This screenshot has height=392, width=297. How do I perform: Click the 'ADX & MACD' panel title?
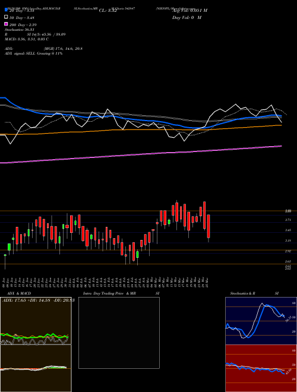coord(19,293)
